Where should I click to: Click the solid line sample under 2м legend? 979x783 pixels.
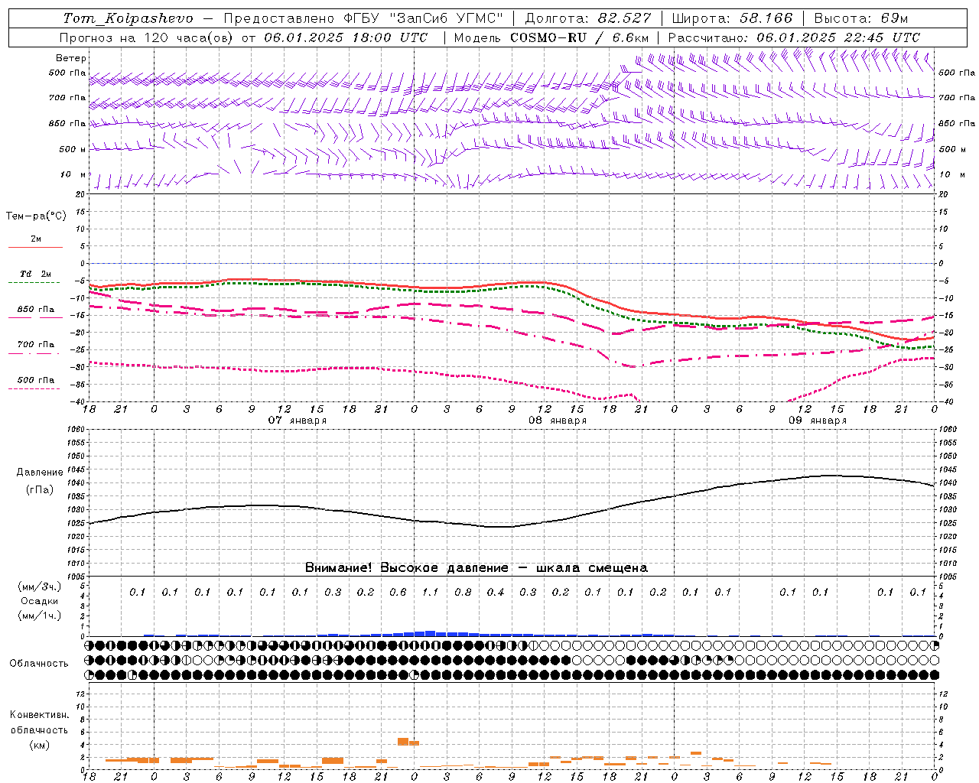[x=35, y=247]
